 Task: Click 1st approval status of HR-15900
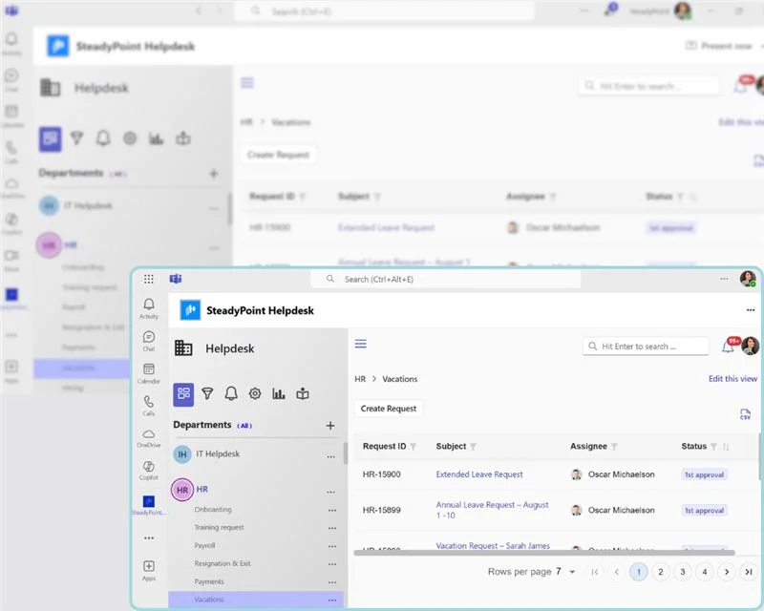tap(704, 474)
